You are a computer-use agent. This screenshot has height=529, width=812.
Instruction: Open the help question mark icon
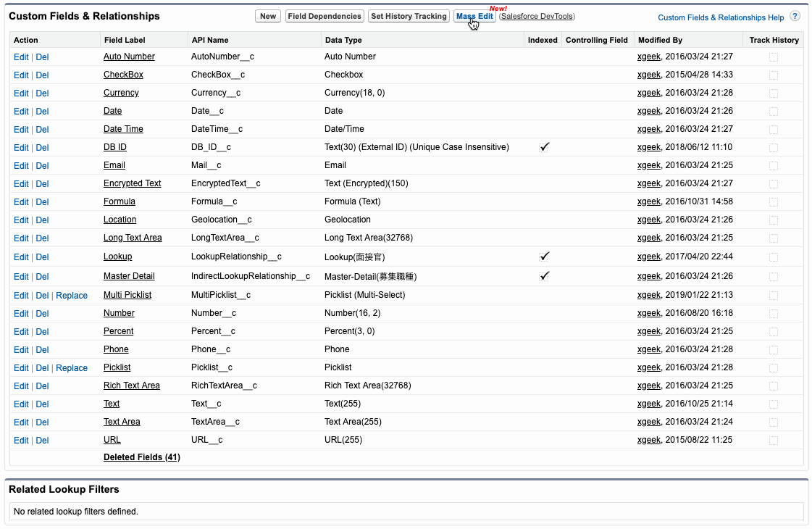coord(795,17)
